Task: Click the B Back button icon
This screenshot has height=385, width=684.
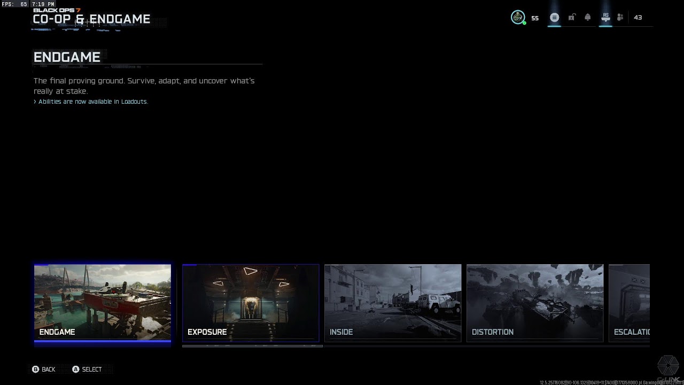Action: 36,369
